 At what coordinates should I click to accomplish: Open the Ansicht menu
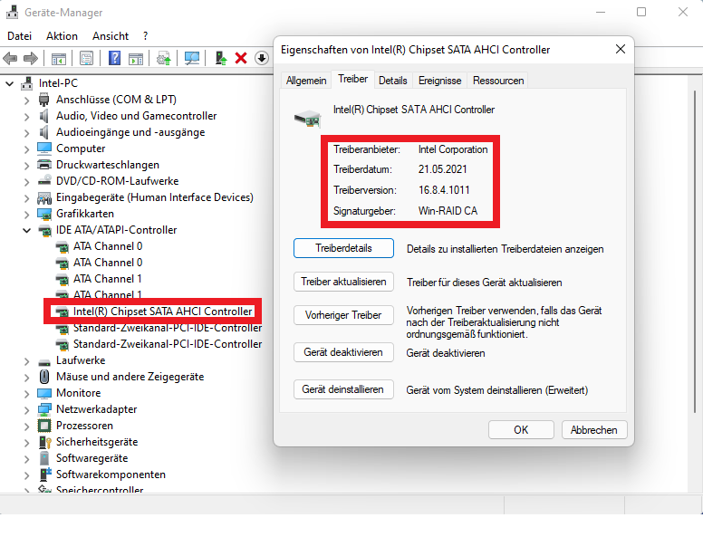111,36
